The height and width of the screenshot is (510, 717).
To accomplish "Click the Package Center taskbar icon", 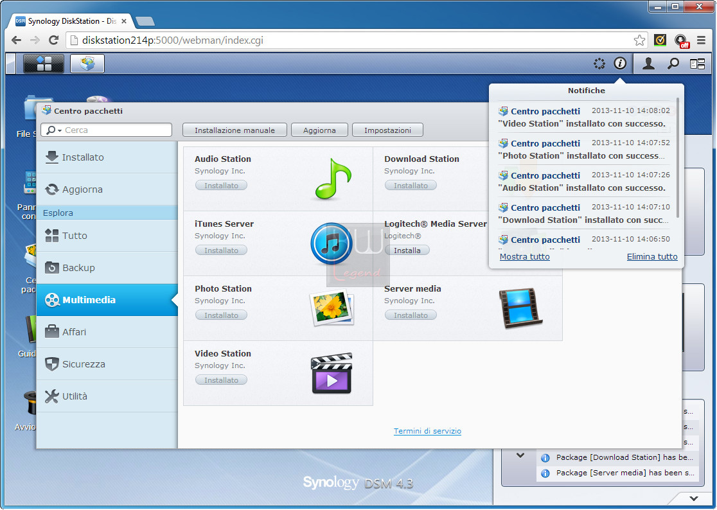I will tap(87, 64).
